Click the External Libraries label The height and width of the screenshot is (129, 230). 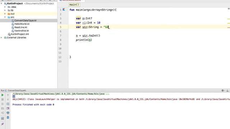click(17, 38)
